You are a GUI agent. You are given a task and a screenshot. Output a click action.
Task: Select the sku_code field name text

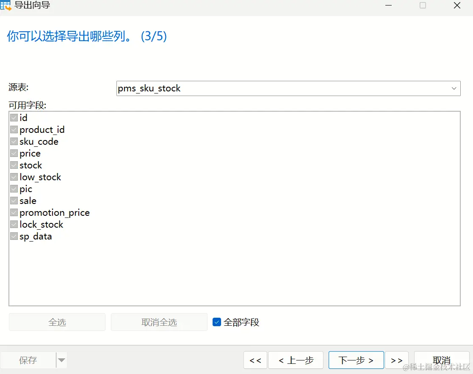tap(39, 142)
